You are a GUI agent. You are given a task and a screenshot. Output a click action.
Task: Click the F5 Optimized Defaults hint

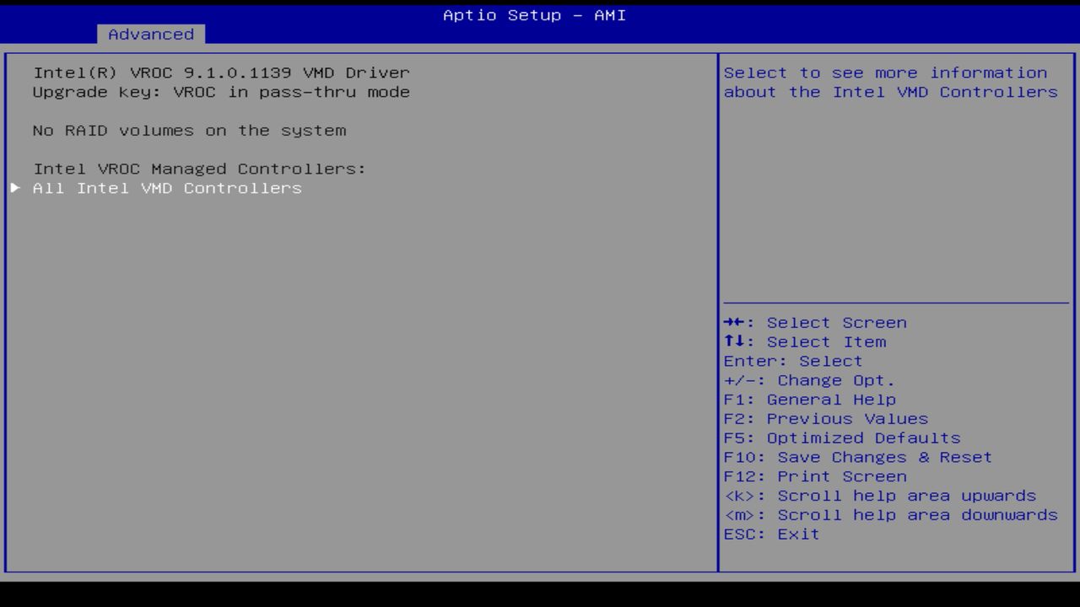pyautogui.click(x=841, y=438)
